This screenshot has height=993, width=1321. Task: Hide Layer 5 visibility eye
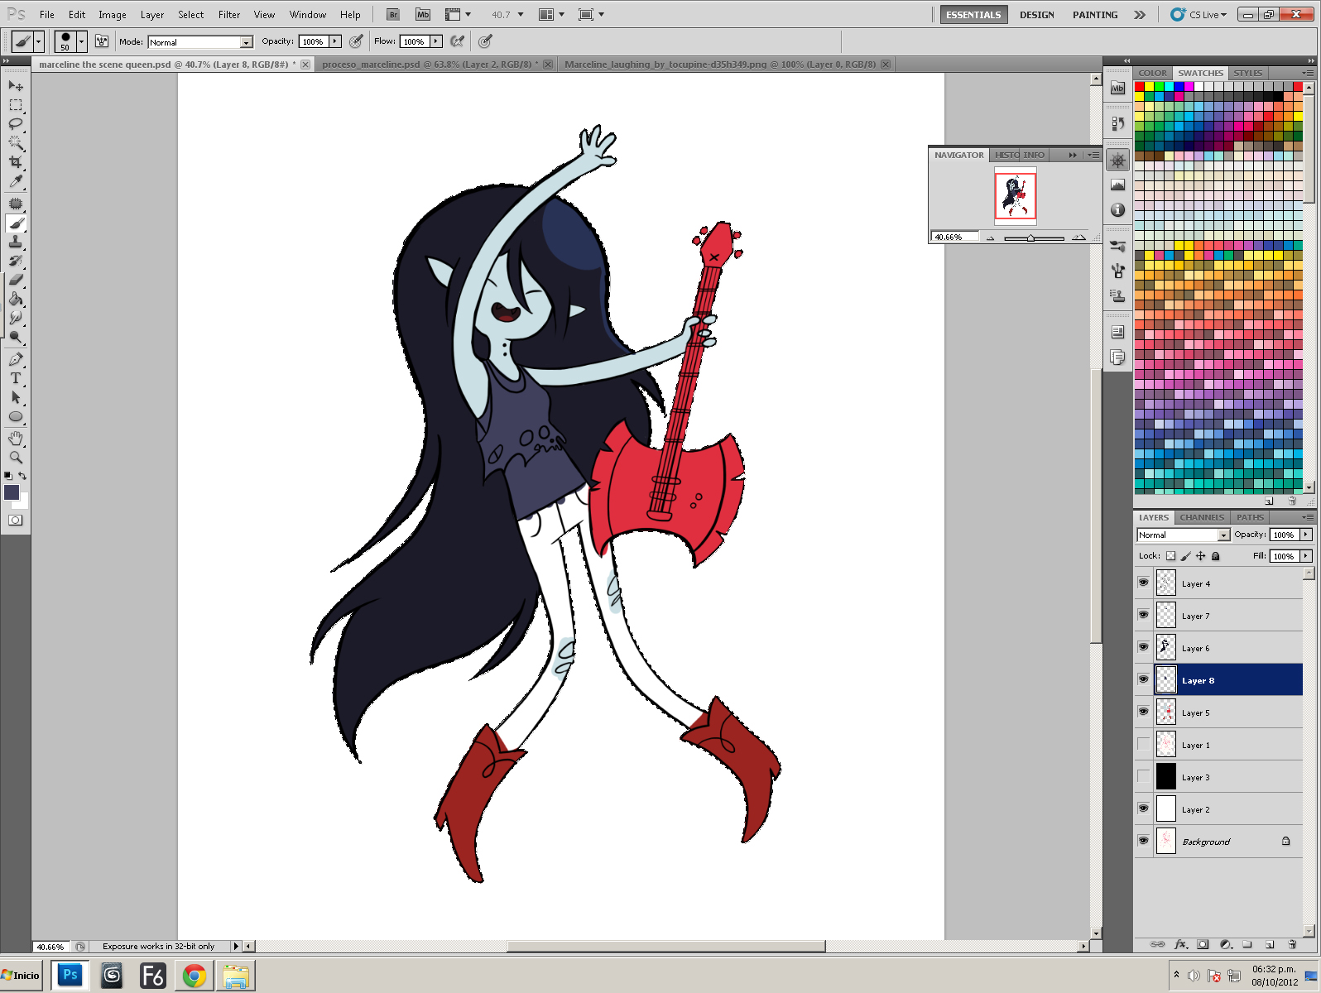point(1143,712)
